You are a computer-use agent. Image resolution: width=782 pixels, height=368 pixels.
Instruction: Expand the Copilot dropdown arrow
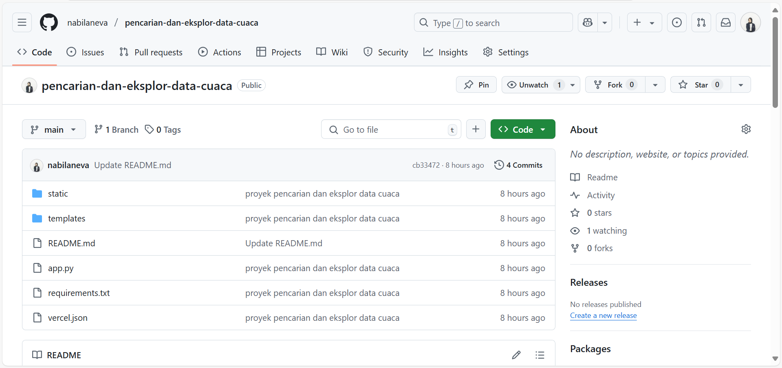pos(605,22)
